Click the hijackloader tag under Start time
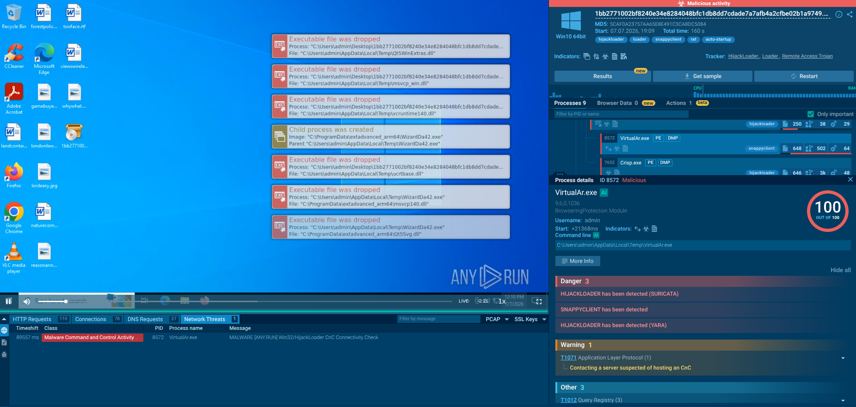The width and height of the screenshot is (856, 407). tap(611, 40)
